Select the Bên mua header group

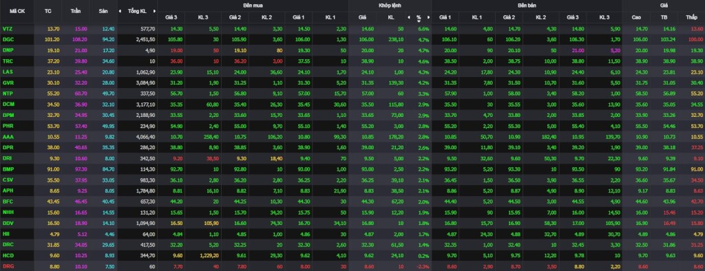coord(253,6)
